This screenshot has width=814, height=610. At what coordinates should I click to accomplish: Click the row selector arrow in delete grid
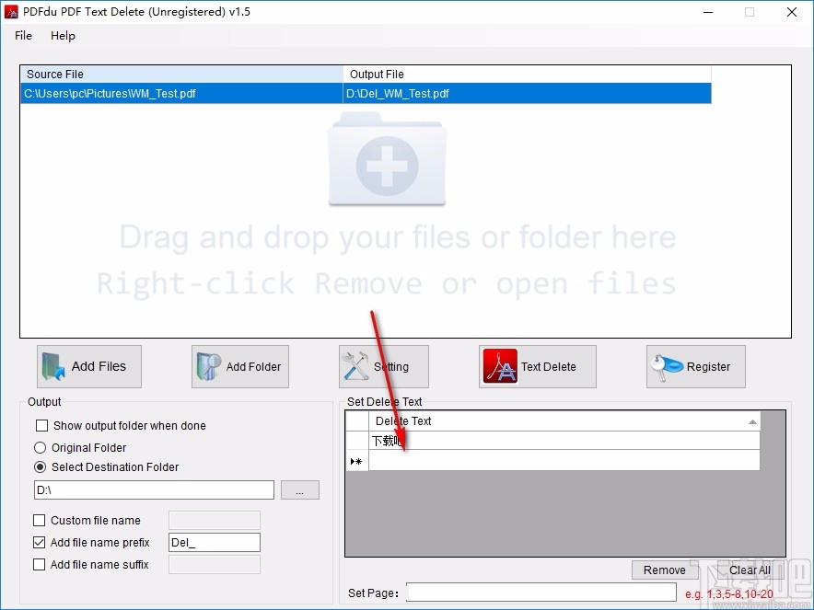tap(356, 460)
